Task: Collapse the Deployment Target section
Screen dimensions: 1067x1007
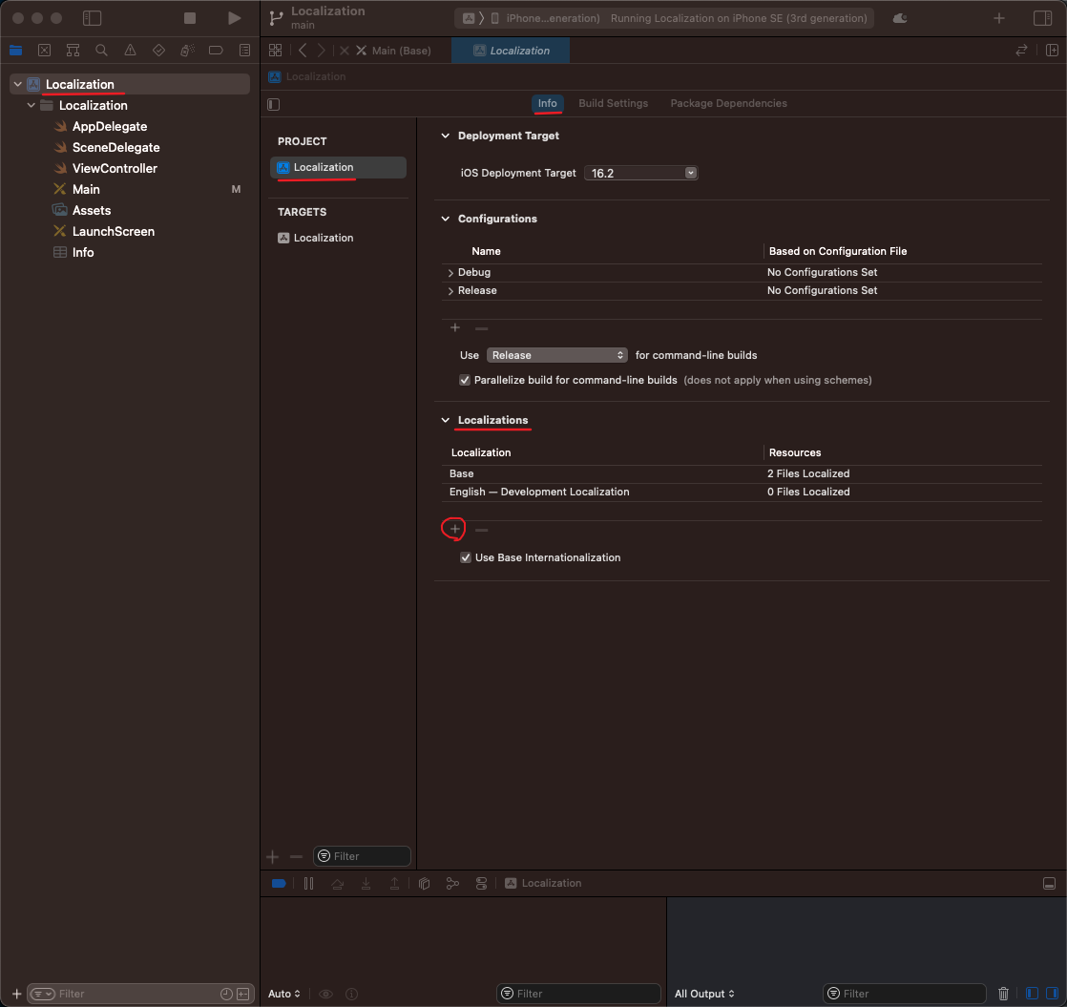Action: pyautogui.click(x=445, y=136)
